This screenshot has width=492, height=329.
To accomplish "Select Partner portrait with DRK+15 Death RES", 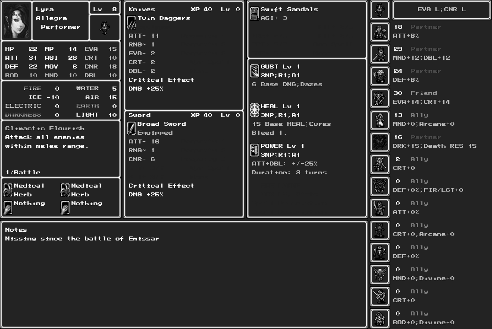I will click(380, 142).
